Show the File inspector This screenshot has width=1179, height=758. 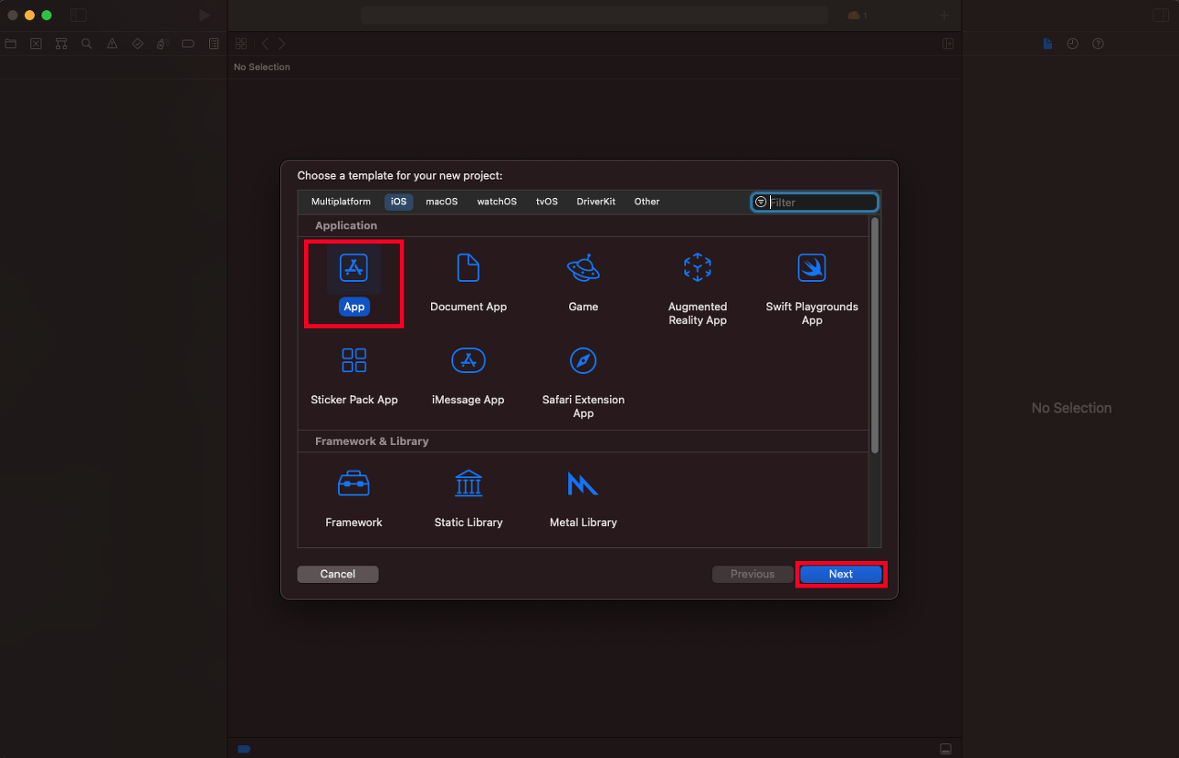[1047, 43]
